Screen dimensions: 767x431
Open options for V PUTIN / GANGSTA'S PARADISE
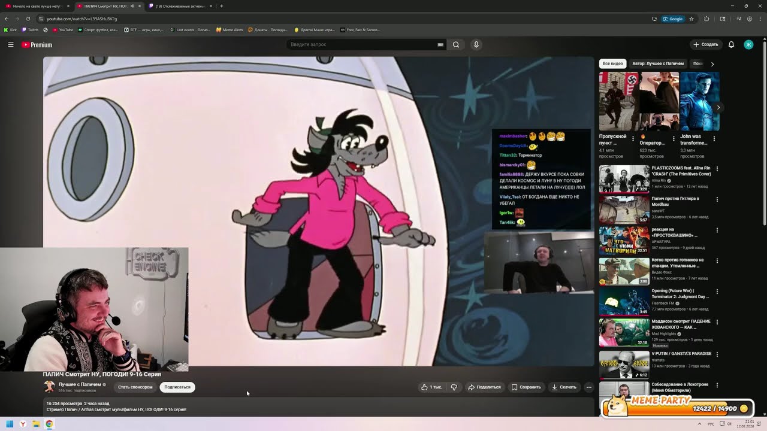coord(717,354)
